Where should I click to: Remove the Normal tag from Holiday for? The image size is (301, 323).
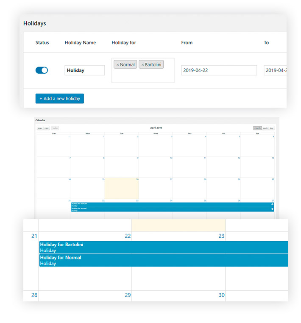[x=117, y=65]
